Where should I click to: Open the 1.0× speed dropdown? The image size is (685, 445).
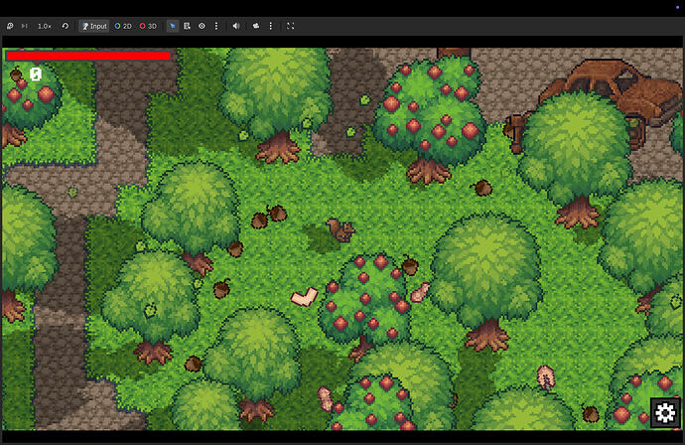coord(44,26)
